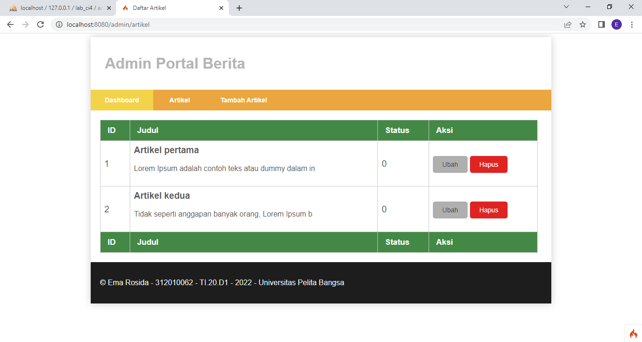
Task: Open Chrome's three-dot menu
Action: pyautogui.click(x=632, y=24)
